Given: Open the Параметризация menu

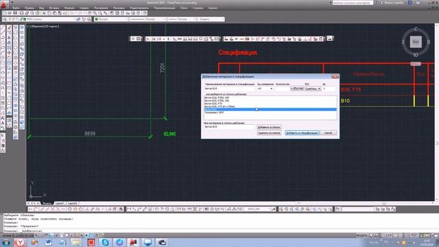Looking at the screenshot, I should [x=165, y=8].
